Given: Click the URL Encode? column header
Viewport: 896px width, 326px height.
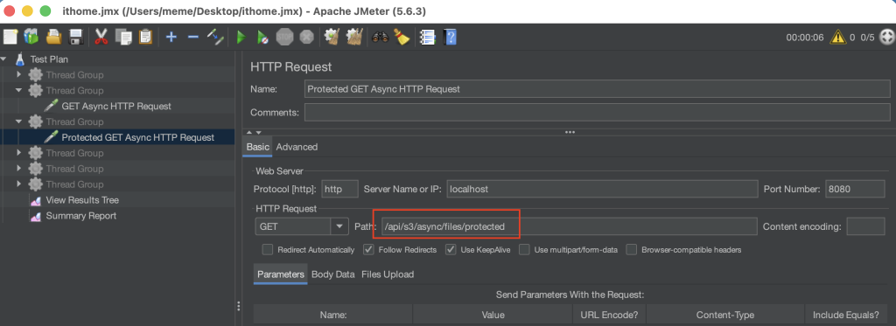Looking at the screenshot, I should point(609,315).
